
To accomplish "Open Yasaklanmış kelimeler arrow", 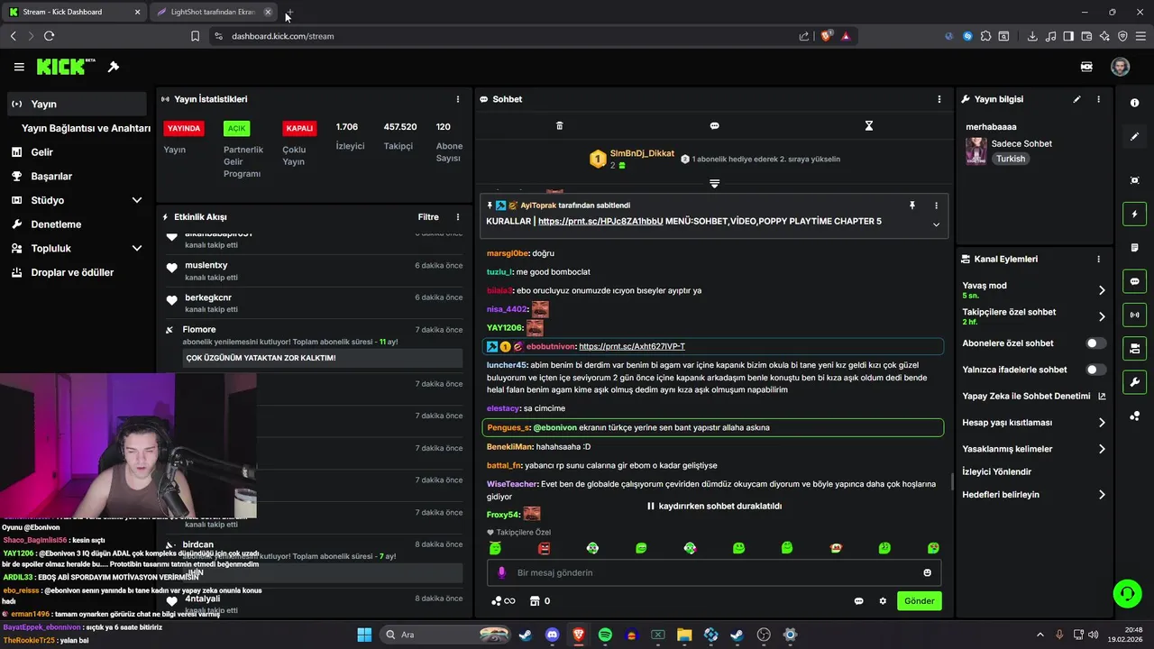I will click(x=1102, y=449).
